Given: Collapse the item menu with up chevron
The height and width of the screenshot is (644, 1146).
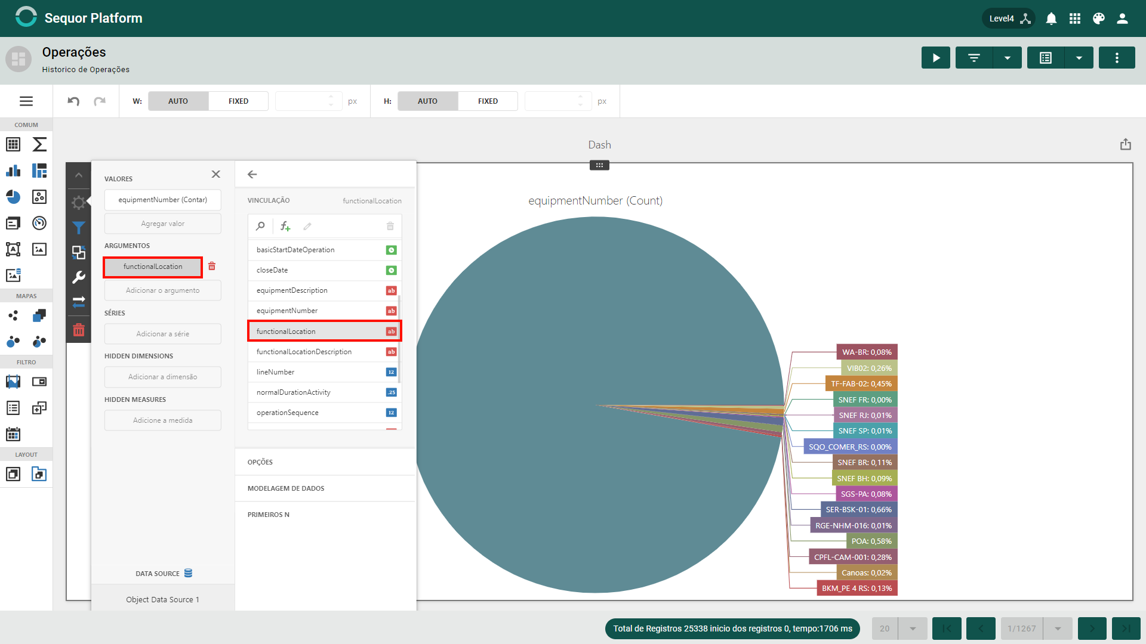Looking at the screenshot, I should [79, 175].
